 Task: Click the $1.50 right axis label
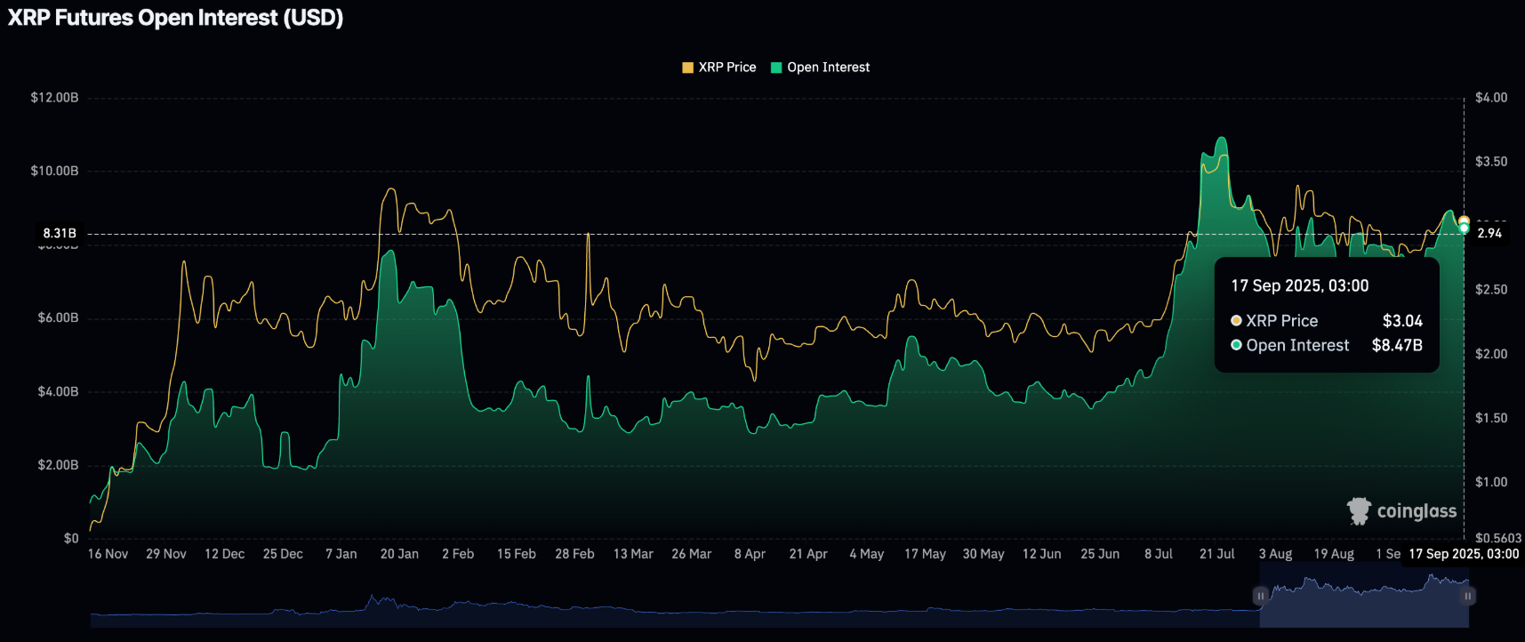[1491, 418]
